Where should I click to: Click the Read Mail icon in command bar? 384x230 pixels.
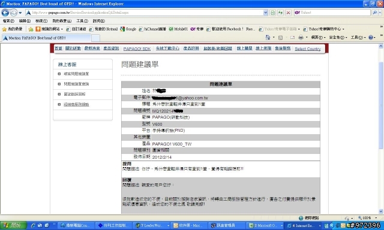[x=292, y=37]
